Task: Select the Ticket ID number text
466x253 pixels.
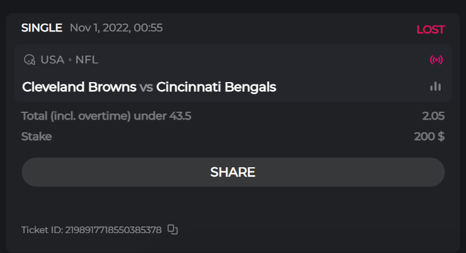Action: click(x=113, y=229)
